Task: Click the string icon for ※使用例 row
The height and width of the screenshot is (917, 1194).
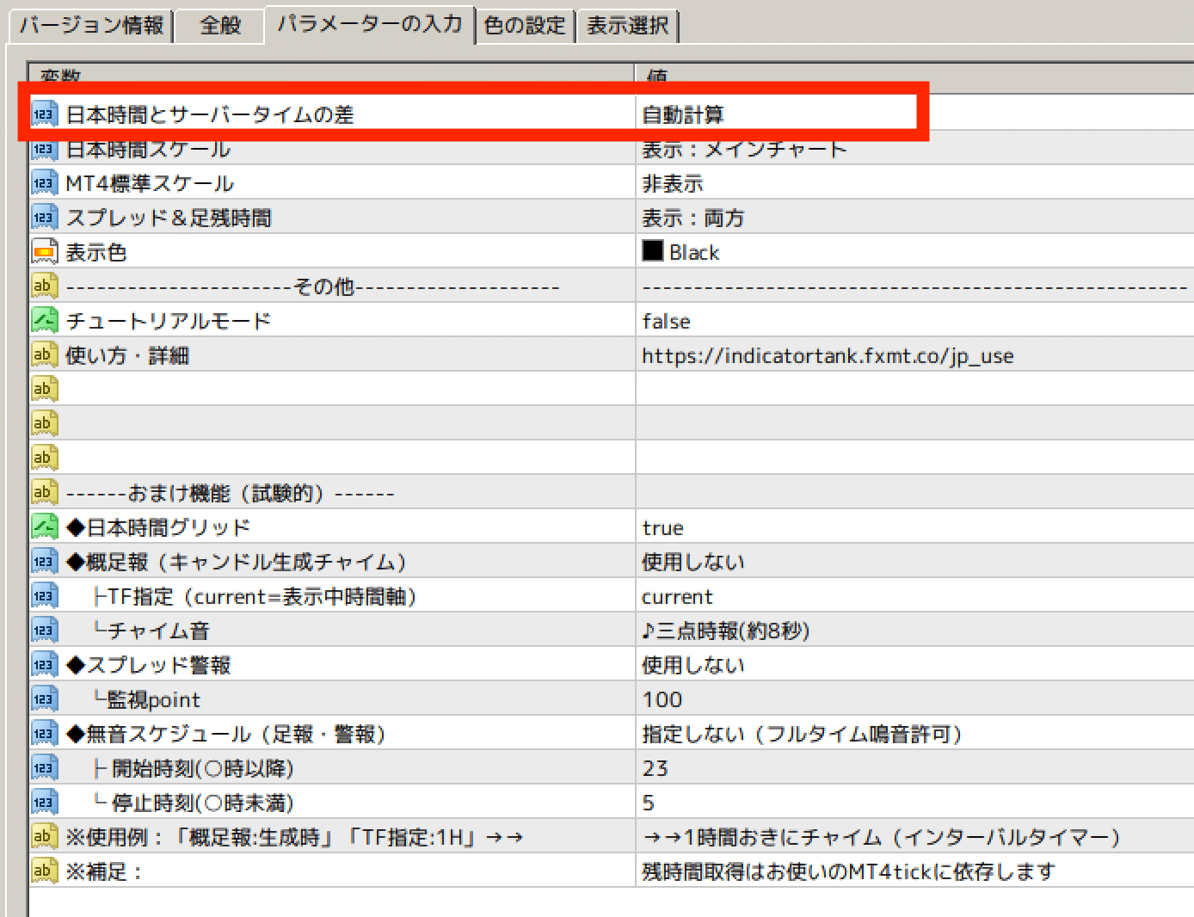Action: pyautogui.click(x=44, y=837)
